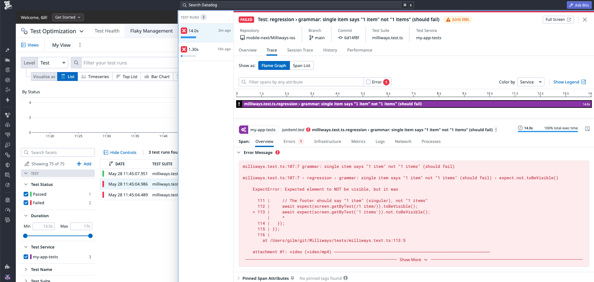
Task: Open the History tab
Action: [330, 50]
